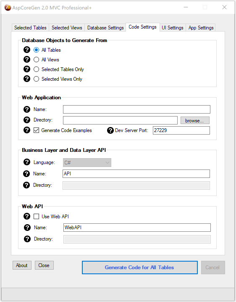Focus the Dev Server Port field
Screen dimensions: 236x302
click(x=181, y=130)
